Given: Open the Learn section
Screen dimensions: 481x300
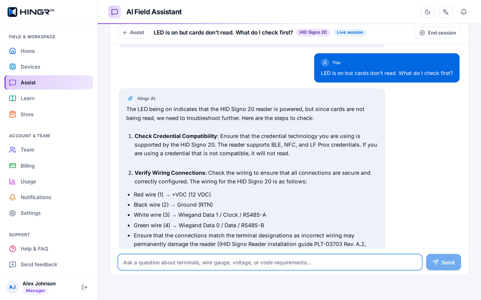Looking at the screenshot, I should [49, 98].
